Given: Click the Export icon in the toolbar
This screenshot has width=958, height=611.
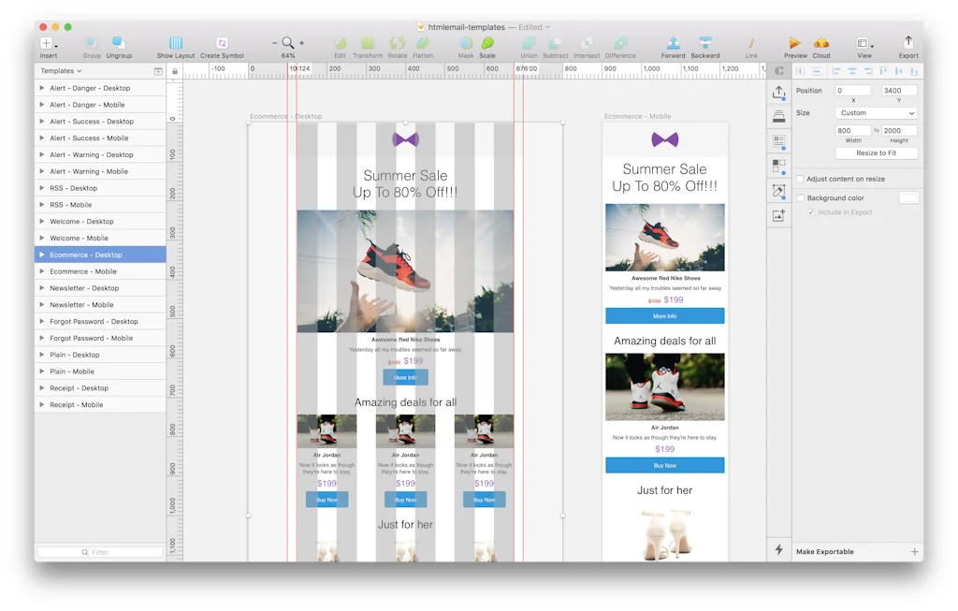Looking at the screenshot, I should coord(907,43).
